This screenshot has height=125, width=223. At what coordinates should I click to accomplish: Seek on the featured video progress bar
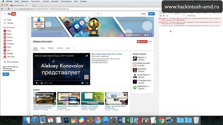coord(61,81)
